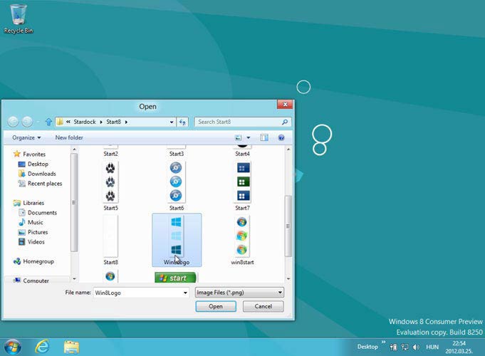Open the change view options arrow
This screenshot has width=485, height=356.
249,137
